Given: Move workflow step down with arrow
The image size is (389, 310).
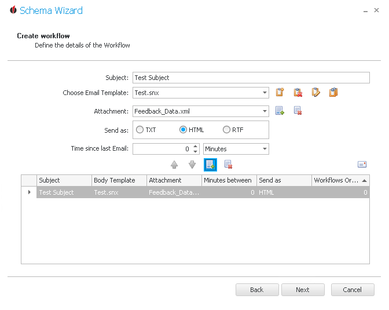Looking at the screenshot, I should [x=192, y=165].
